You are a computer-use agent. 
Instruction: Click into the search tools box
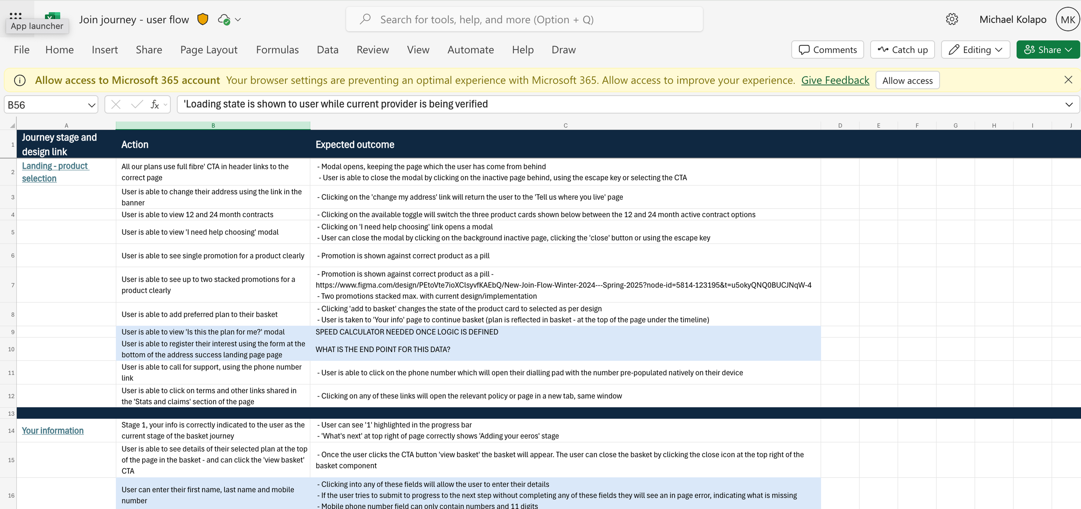tap(524, 19)
